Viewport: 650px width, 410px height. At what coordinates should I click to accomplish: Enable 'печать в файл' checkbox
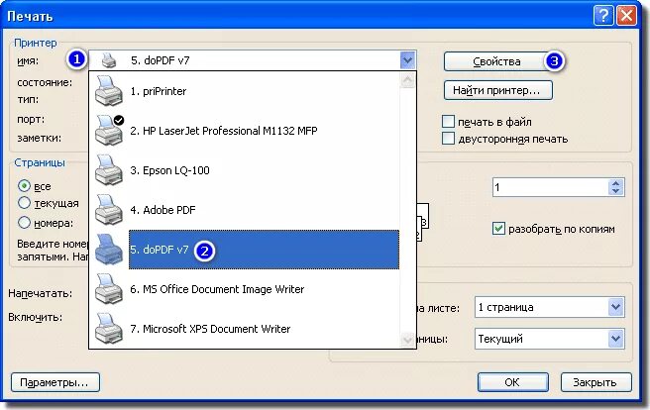click(448, 122)
